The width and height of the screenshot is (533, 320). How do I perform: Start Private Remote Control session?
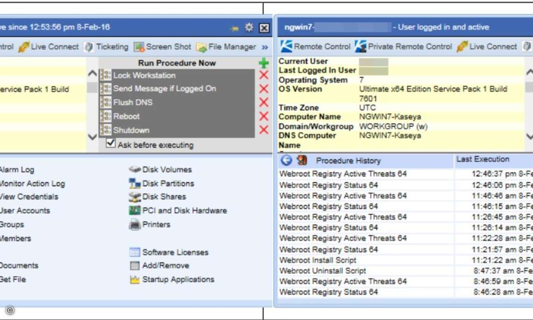(403, 46)
